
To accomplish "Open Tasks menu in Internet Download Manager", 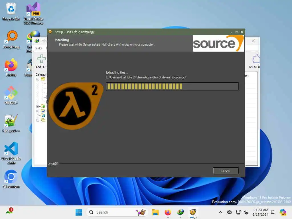I will click(38, 48).
